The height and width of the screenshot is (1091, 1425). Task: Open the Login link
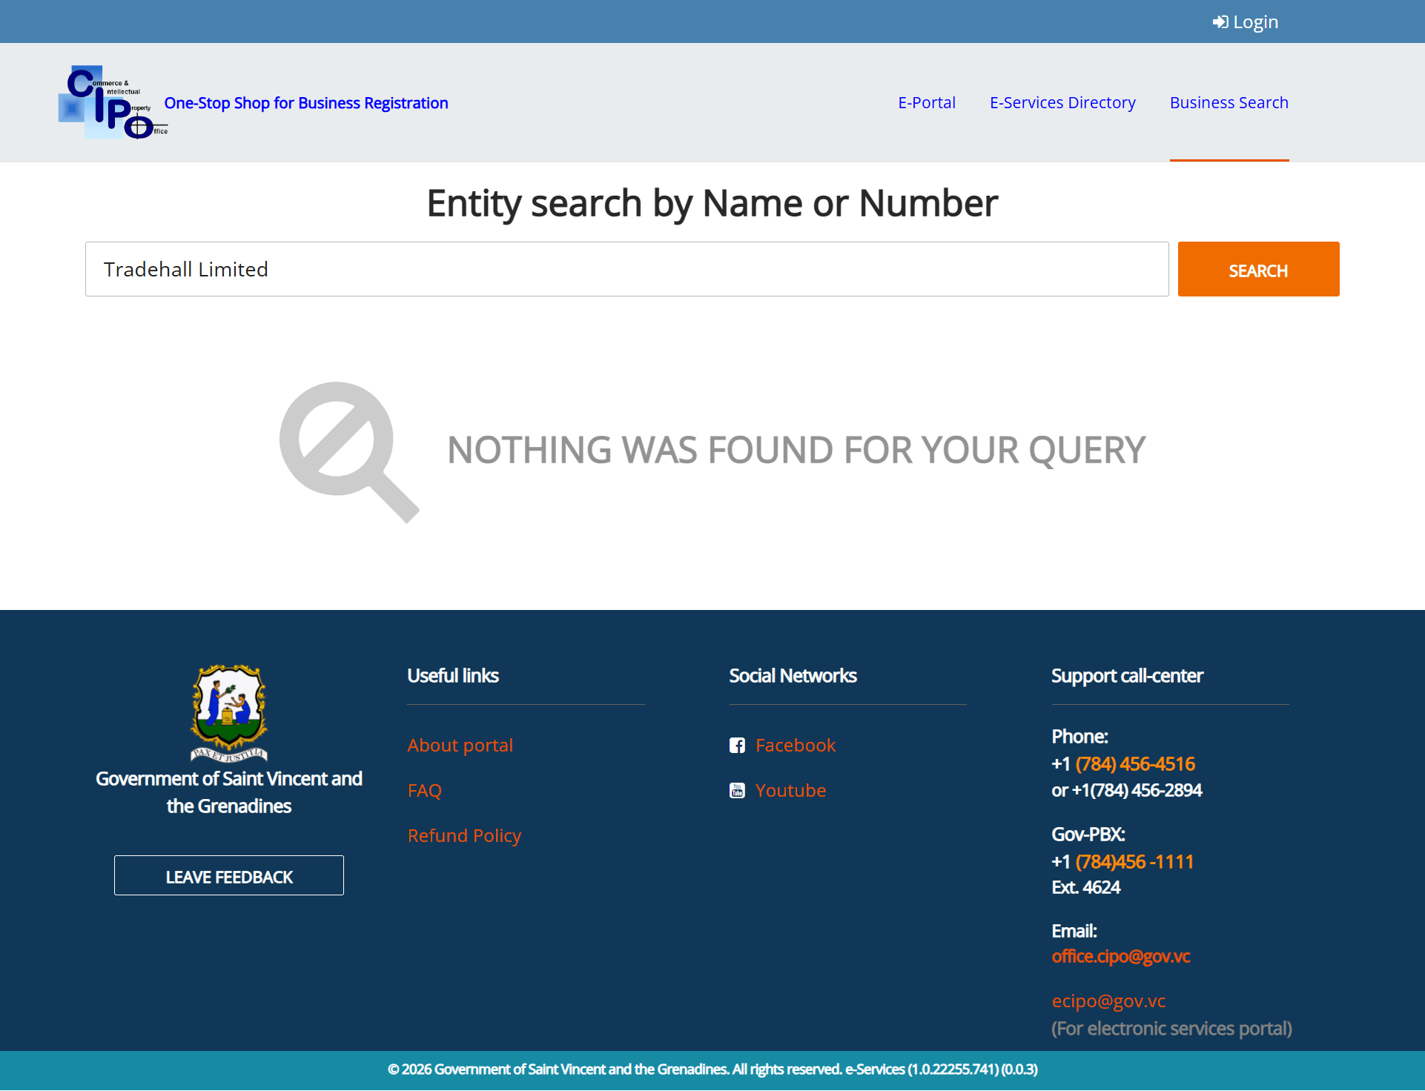tap(1246, 22)
